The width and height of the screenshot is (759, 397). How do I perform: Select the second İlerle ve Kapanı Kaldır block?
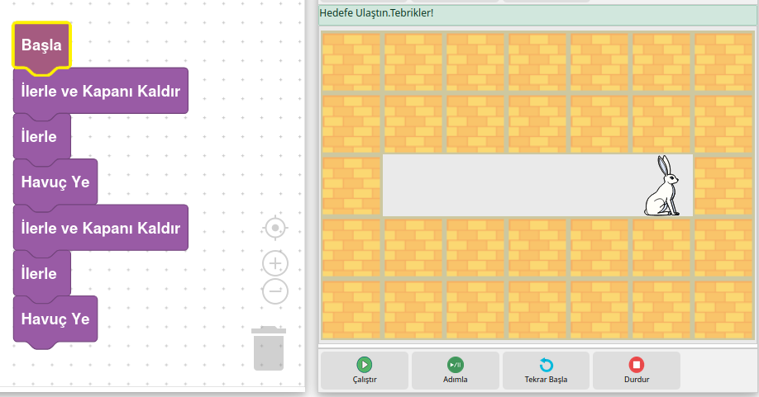(x=100, y=228)
